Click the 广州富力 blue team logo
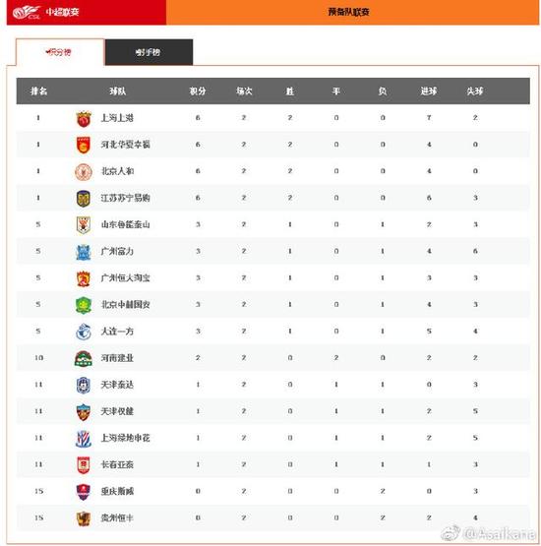541x546 pixels. pyautogui.click(x=84, y=252)
